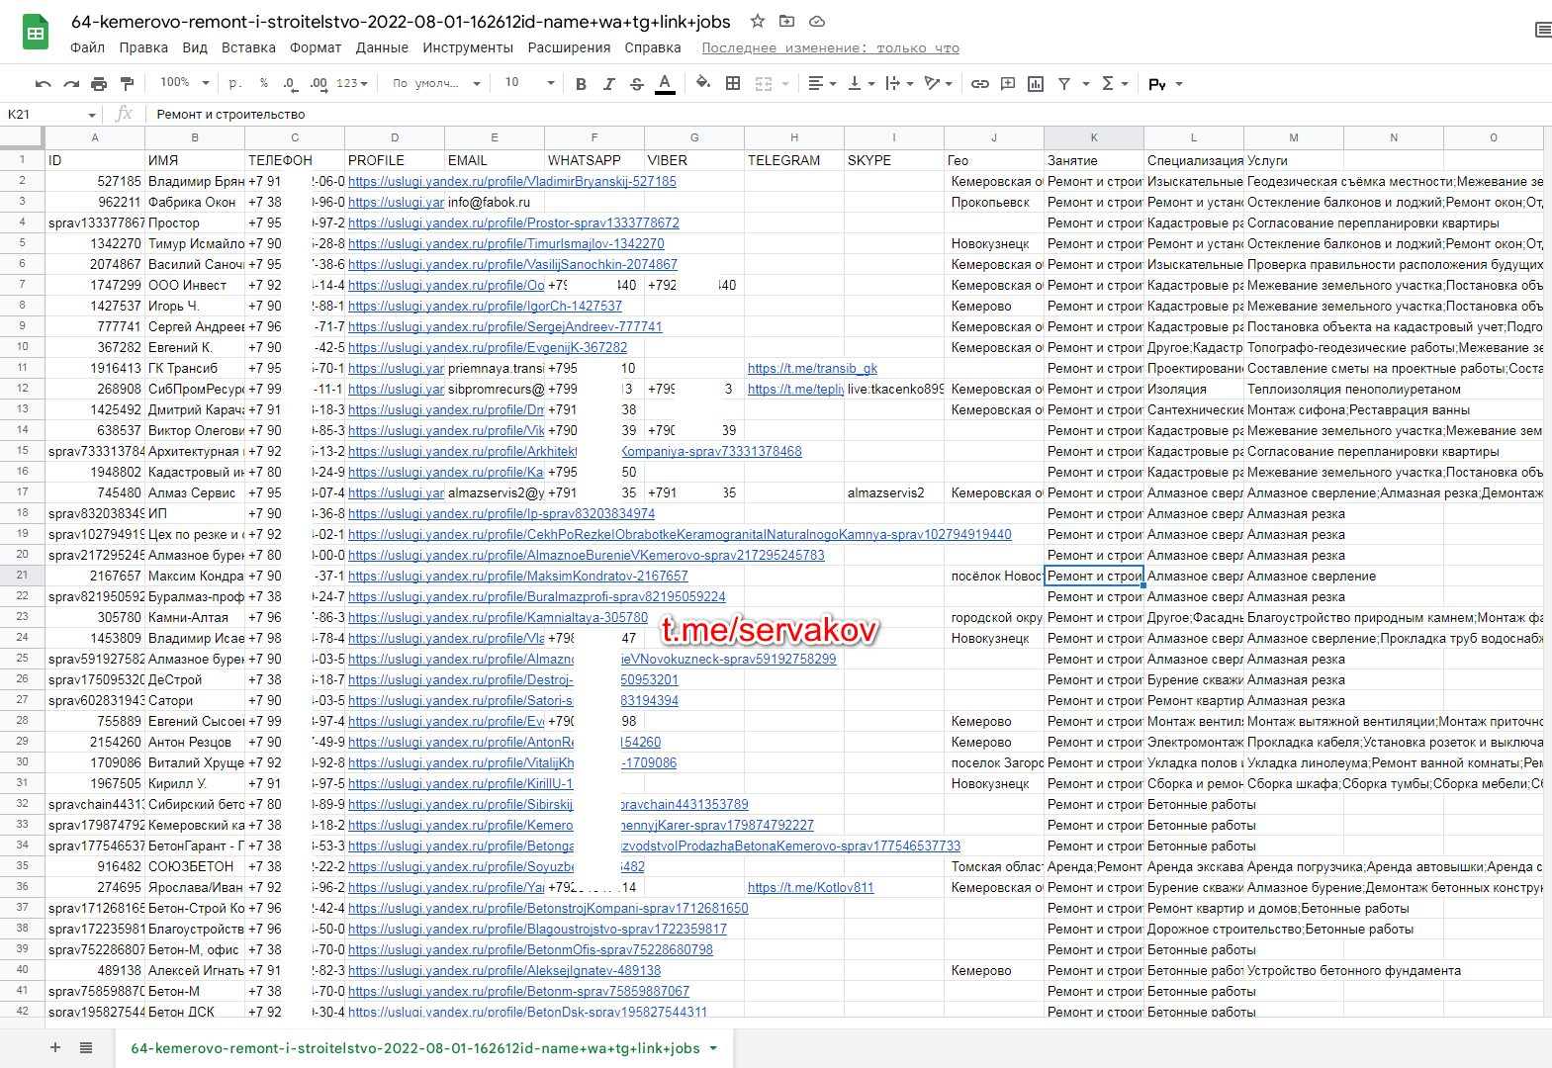Open the t.me/Kotlov811 Telegram link
The height and width of the screenshot is (1068, 1552).
(810, 887)
